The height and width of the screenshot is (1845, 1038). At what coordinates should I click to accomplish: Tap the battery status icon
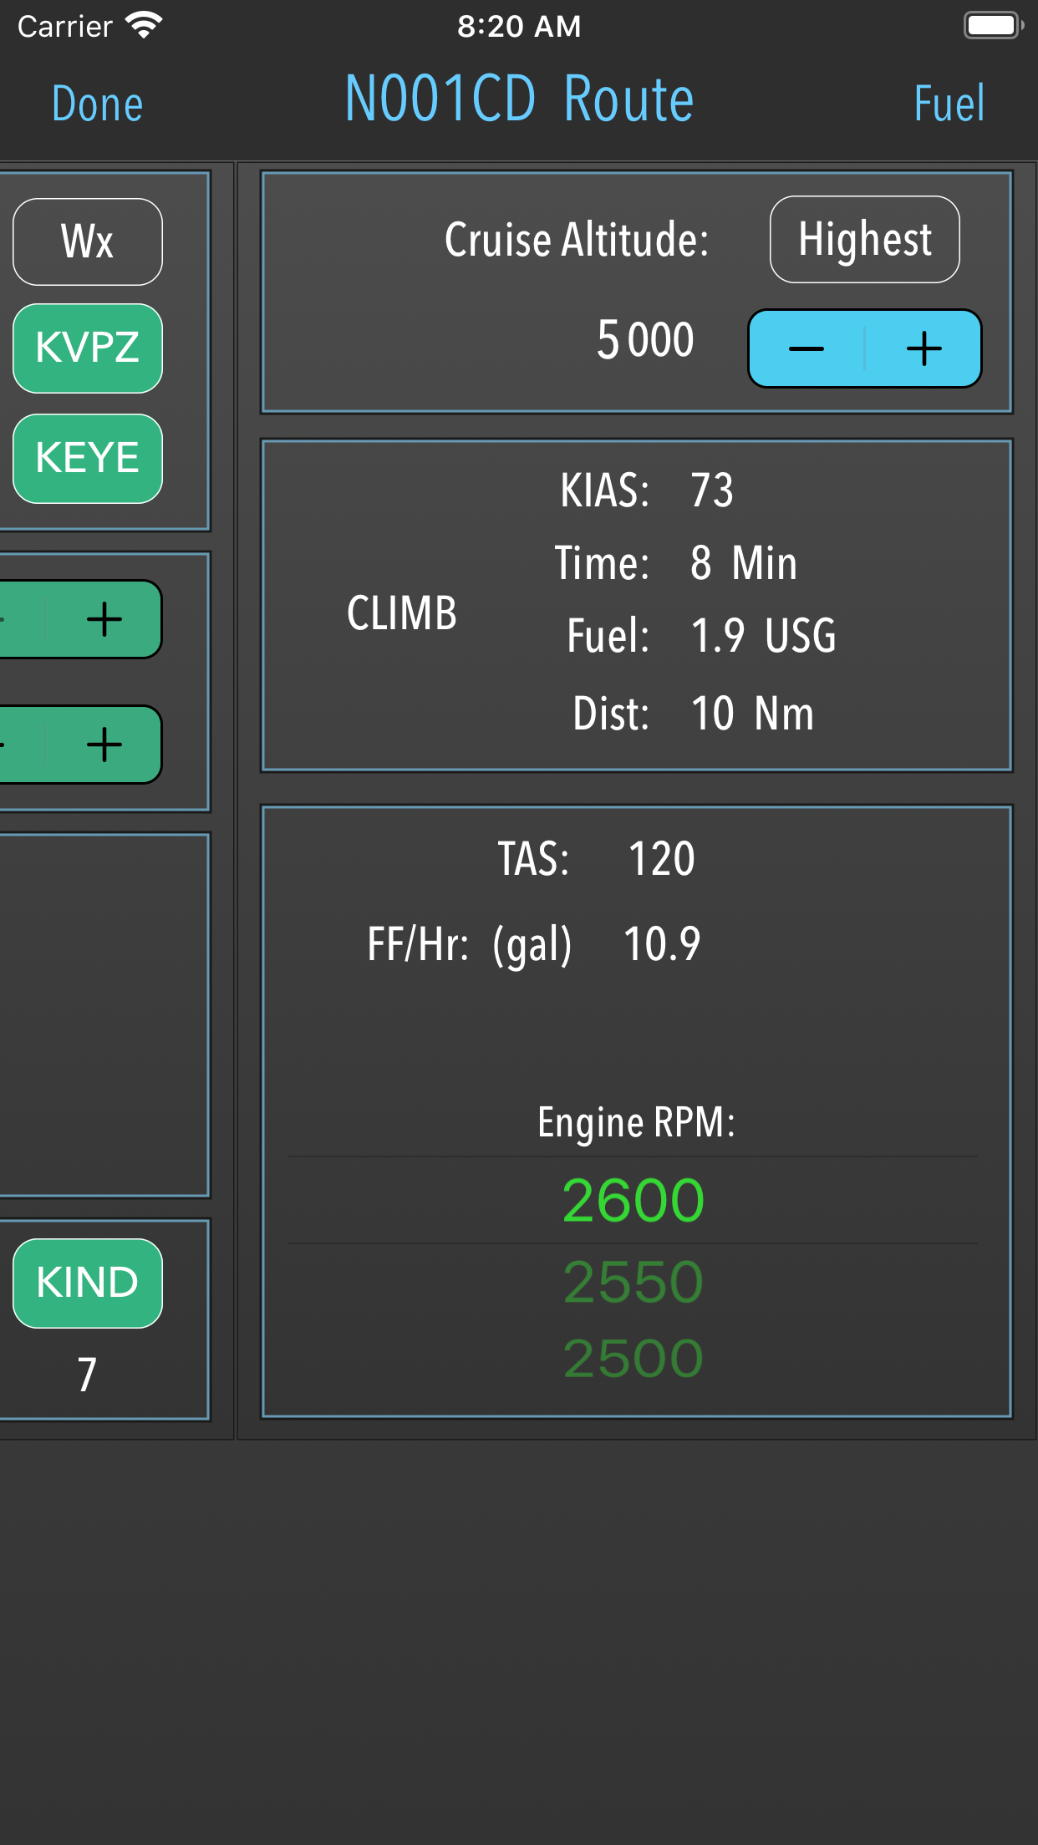tap(993, 26)
